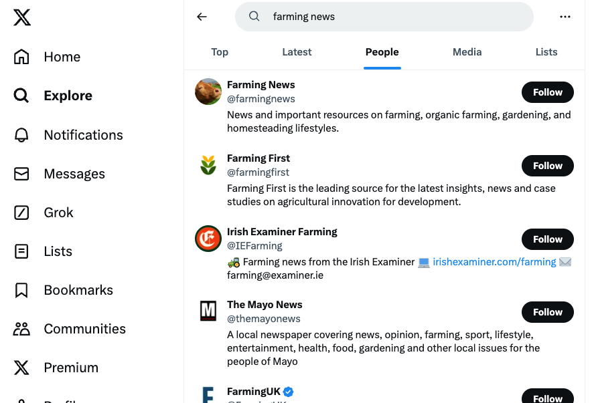Open Notifications bell icon

tap(21, 135)
